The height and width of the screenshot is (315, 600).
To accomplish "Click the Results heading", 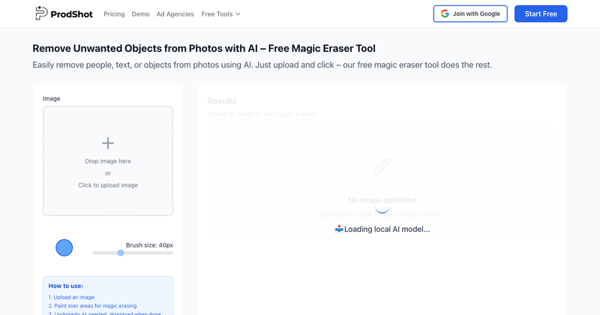I will point(222,101).
